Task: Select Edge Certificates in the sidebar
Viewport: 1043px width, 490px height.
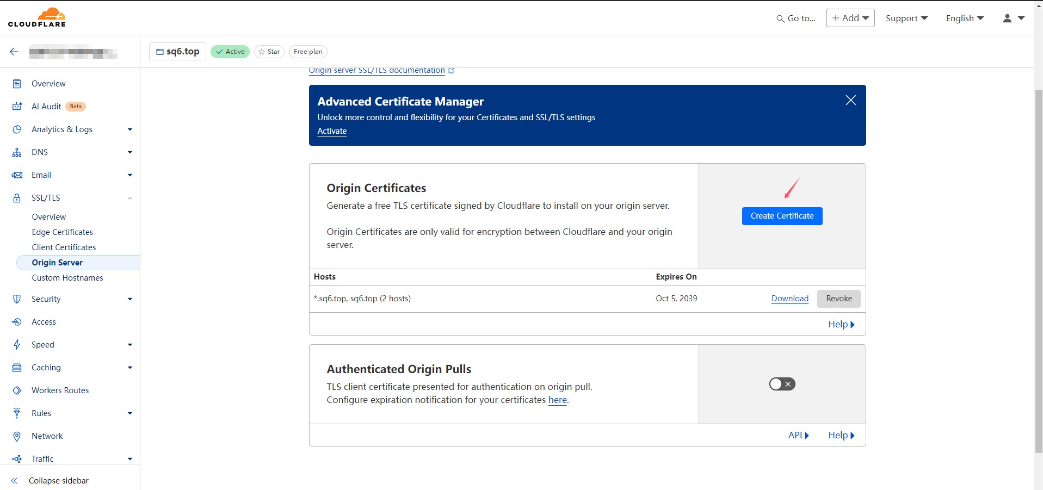Action: [x=63, y=232]
